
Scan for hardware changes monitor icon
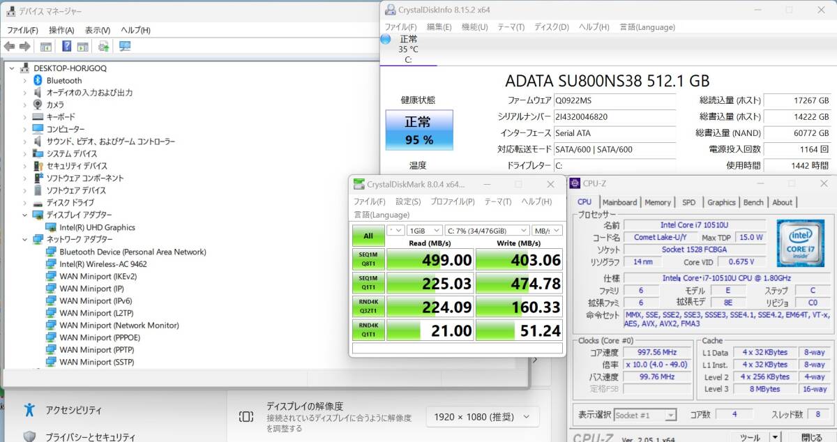point(125,47)
